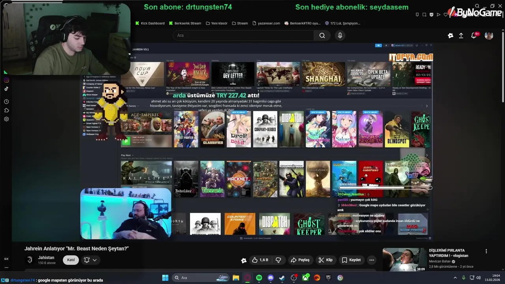Click the taskbar volume speaker icon
The width and height of the screenshot is (505, 284).
tap(479, 278)
